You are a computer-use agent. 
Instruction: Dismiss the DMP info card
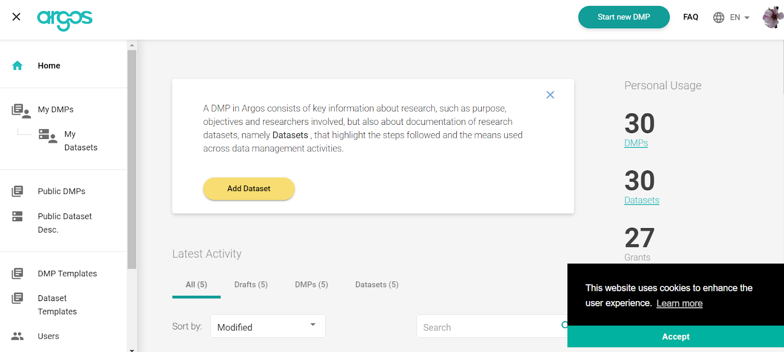pyautogui.click(x=550, y=95)
